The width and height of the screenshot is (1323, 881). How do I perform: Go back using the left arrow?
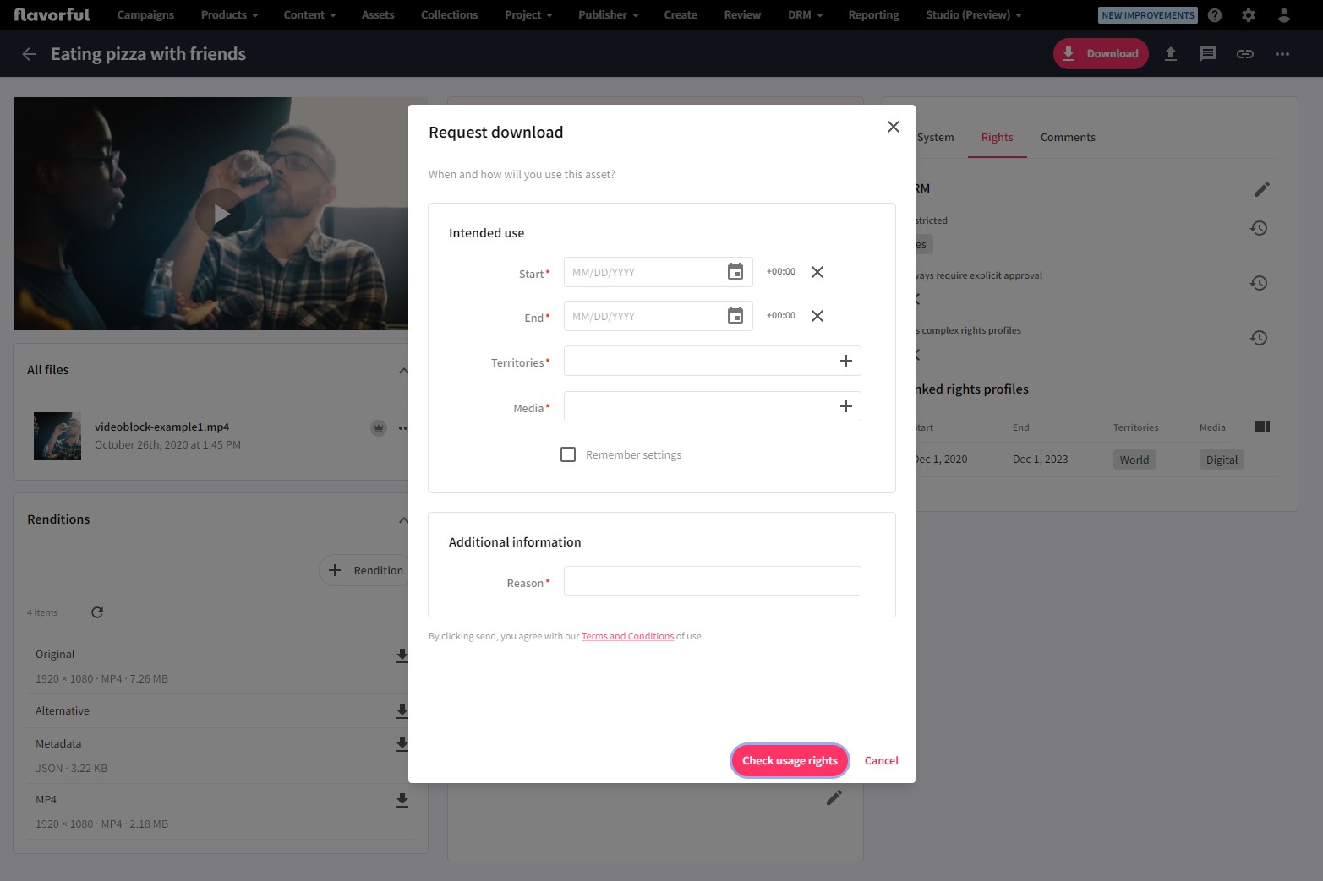pos(29,54)
